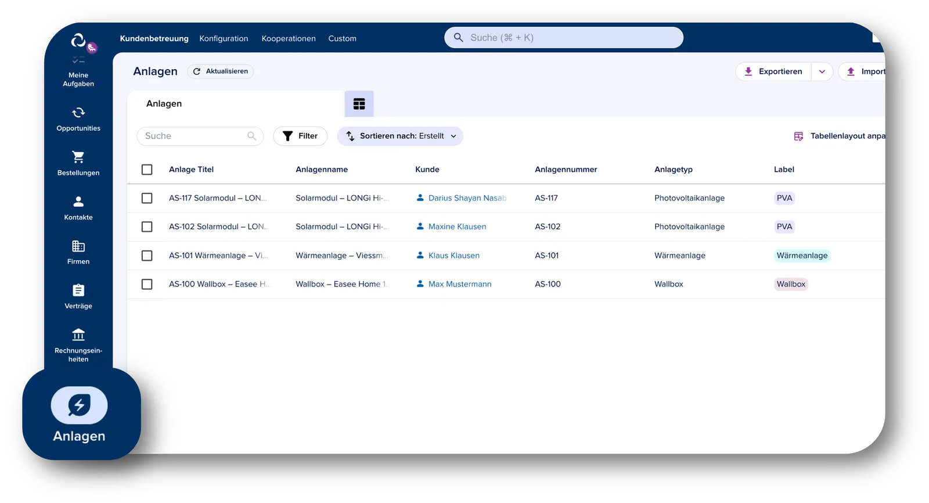Open Rechnungseinheiten bank icon
929x503 pixels.
[78, 335]
